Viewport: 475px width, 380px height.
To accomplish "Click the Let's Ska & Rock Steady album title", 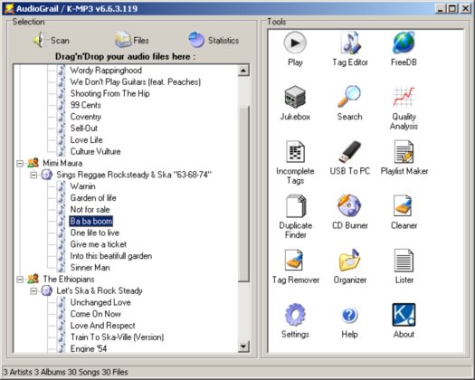I will 100,290.
